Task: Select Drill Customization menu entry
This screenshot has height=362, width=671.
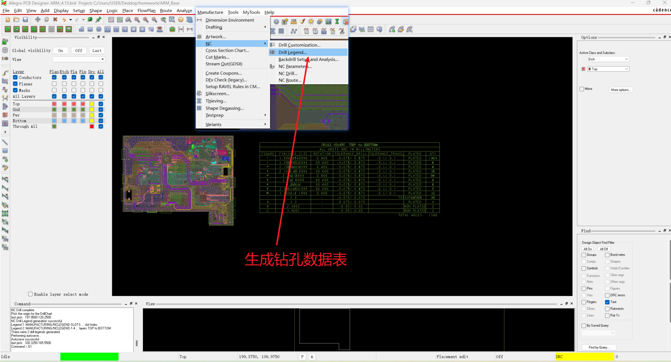Action: 308,45
